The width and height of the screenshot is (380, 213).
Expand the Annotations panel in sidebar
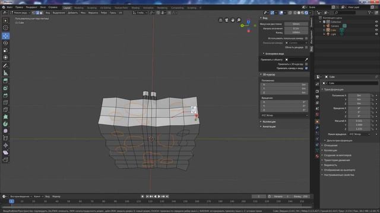[x=269, y=127]
